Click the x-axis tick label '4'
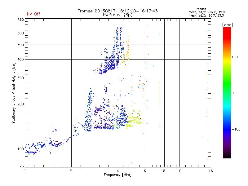 click(x=118, y=171)
